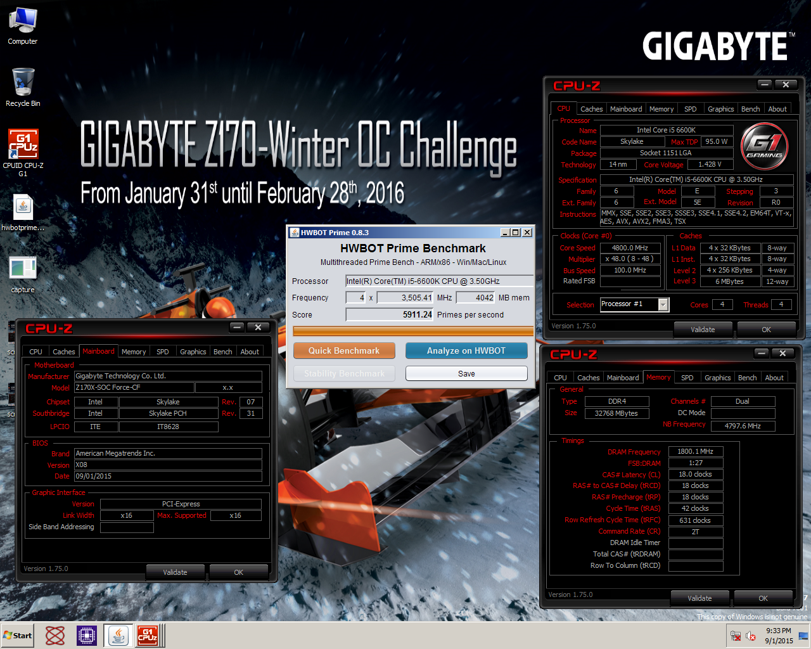Go to CPU tab in Memory CPU-Z window

[561, 378]
